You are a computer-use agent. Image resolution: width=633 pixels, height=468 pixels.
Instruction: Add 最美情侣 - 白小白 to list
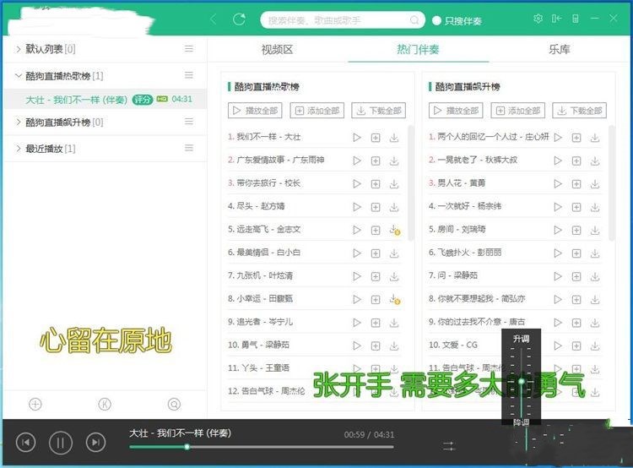[x=376, y=253]
